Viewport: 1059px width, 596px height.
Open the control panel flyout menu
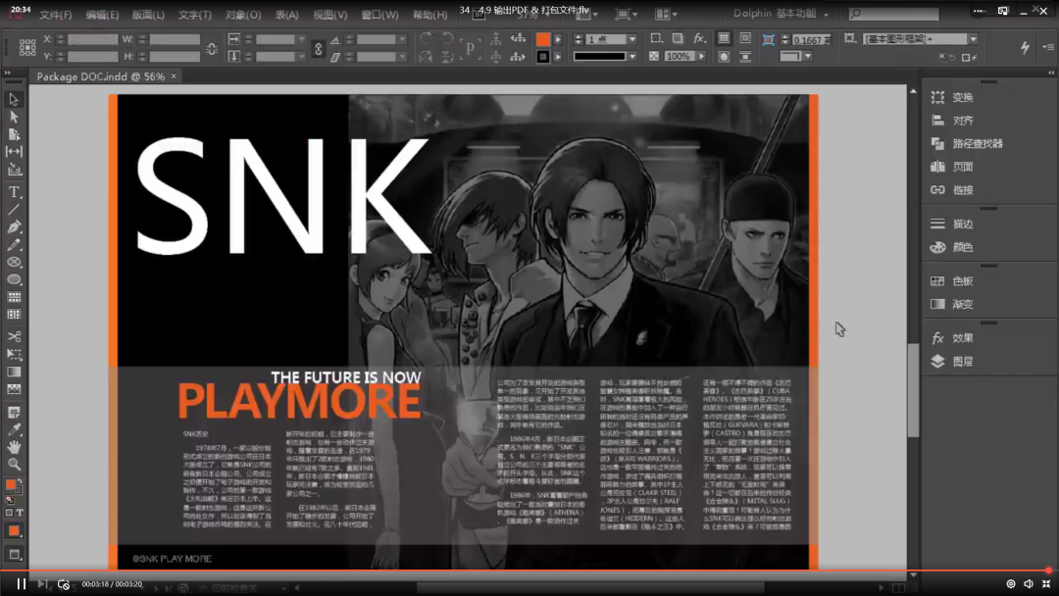click(1048, 47)
